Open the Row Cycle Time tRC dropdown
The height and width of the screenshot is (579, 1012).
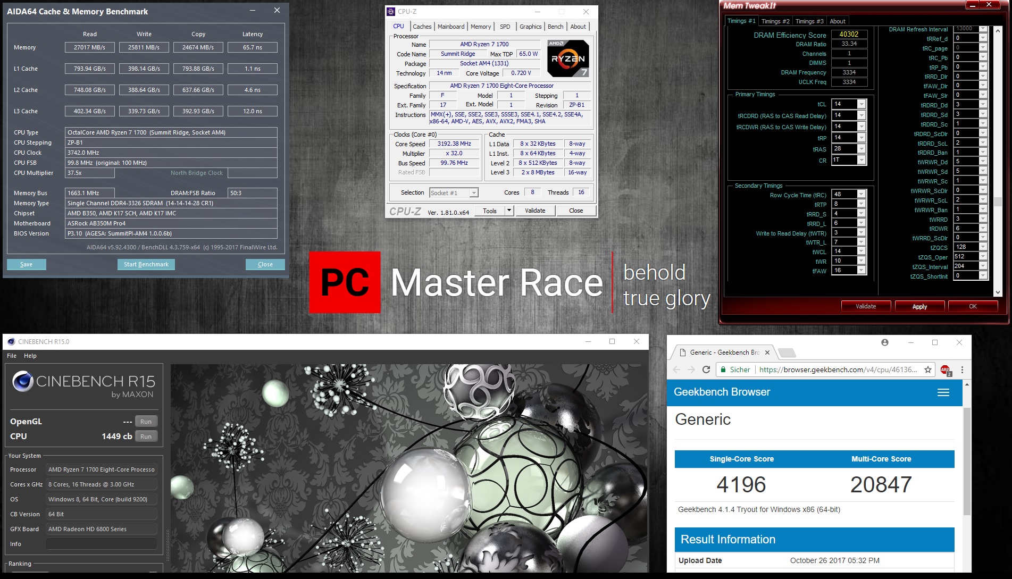[862, 195]
